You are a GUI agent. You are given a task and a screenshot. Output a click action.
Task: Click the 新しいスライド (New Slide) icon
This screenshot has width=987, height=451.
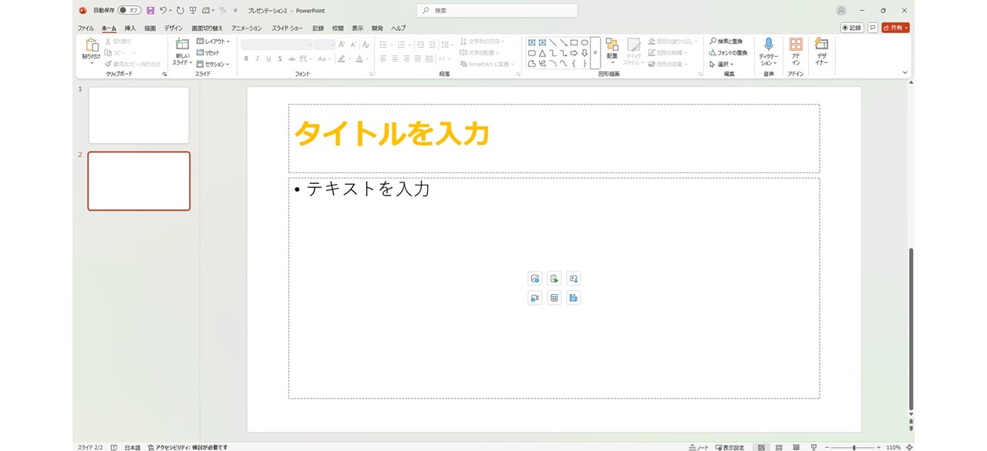pos(182,45)
